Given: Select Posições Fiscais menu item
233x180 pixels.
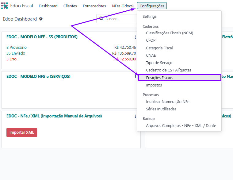Looking at the screenshot, I should 180,78.
